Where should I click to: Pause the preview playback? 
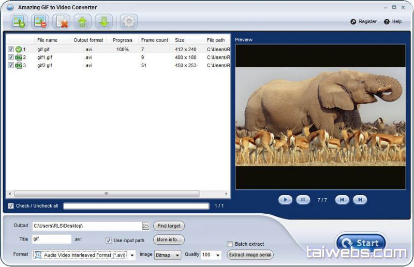(303, 200)
